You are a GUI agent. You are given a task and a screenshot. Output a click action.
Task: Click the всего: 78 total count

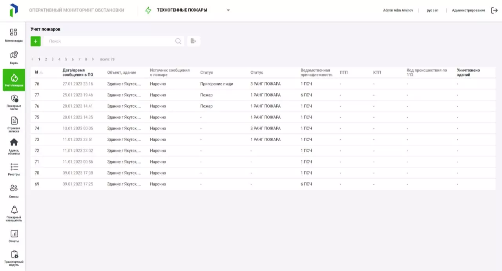tap(107, 59)
